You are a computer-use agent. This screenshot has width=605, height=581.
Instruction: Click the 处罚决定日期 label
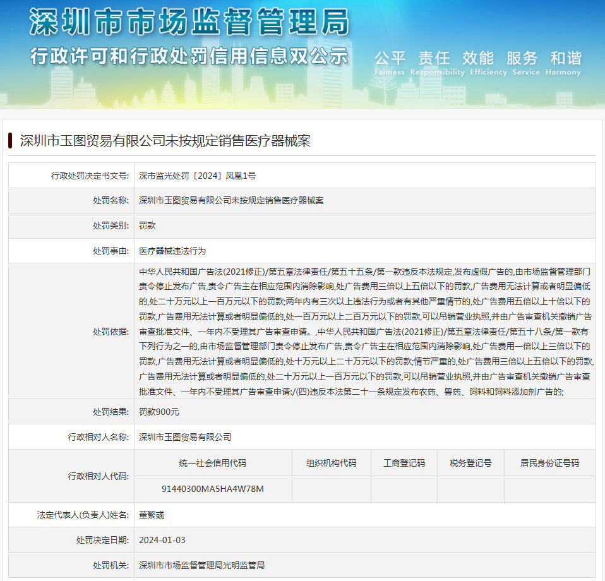tap(103, 540)
